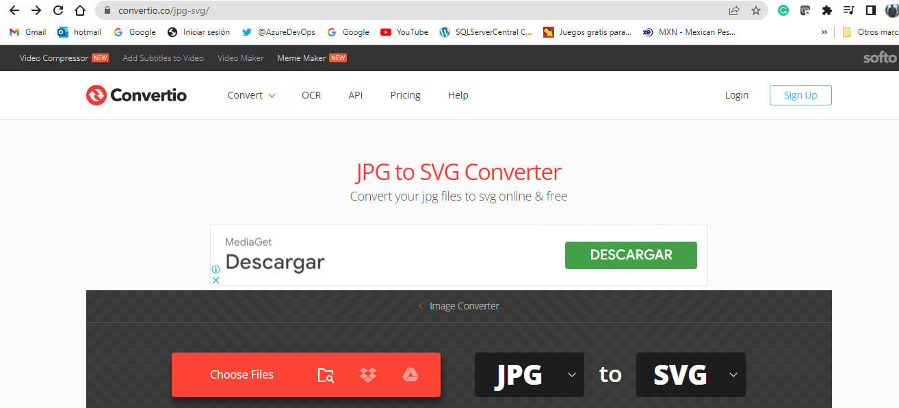The image size is (899, 408).
Task: Open the first Google bookmark
Action: [135, 32]
